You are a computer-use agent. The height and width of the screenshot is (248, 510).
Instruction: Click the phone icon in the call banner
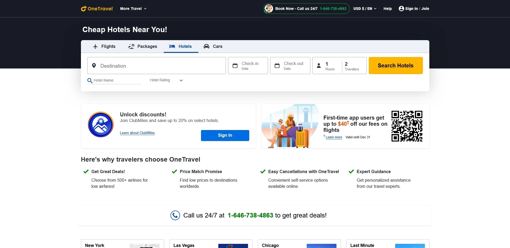(x=175, y=215)
